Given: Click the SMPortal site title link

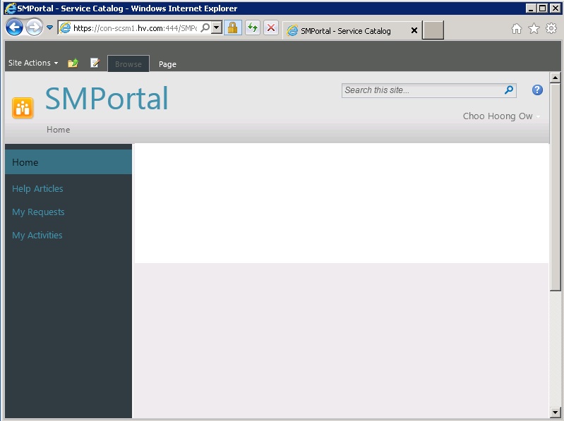Looking at the screenshot, I should 107,98.
